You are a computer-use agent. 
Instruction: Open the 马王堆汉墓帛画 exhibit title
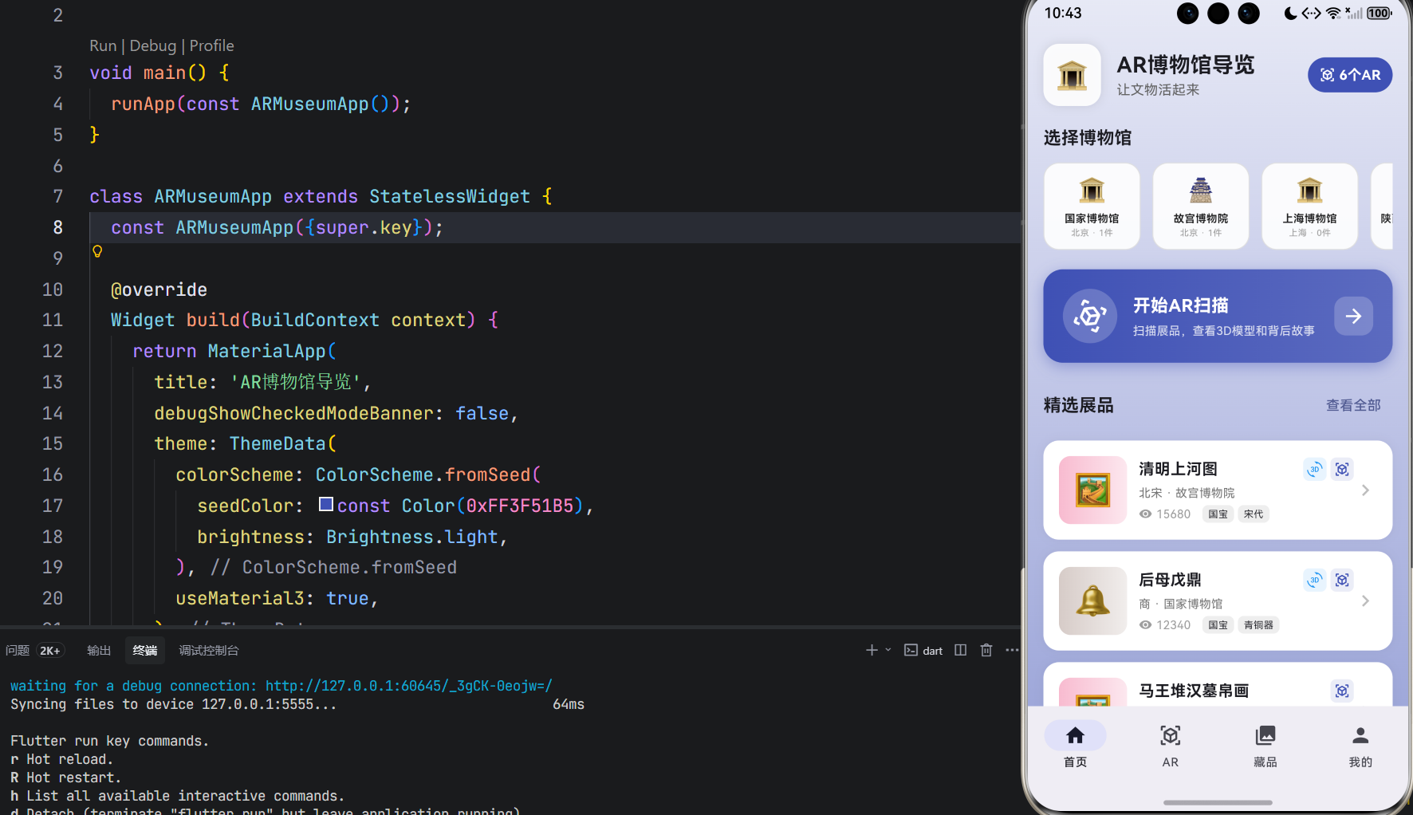(1194, 691)
